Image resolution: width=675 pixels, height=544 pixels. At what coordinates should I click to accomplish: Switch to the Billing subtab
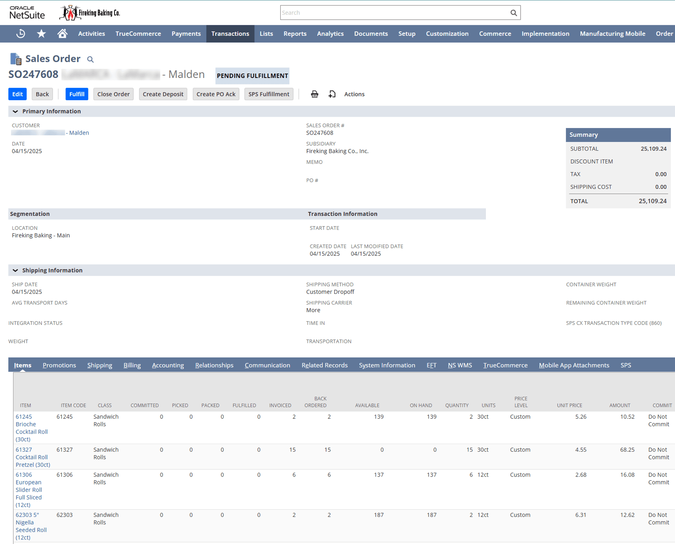coord(132,365)
